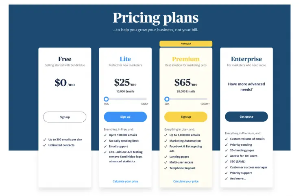Click checkmark beside Priority sending
The height and width of the screenshot is (196, 305).
(227, 144)
